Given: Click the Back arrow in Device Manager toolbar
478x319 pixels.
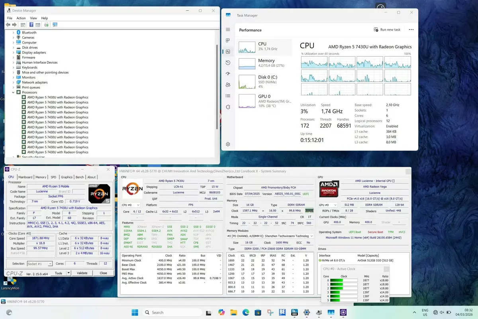Looking at the screenshot, I should 8,25.
